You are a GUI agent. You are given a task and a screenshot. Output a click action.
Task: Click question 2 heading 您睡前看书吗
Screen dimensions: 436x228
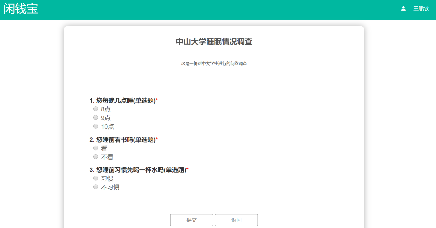[x=122, y=140]
